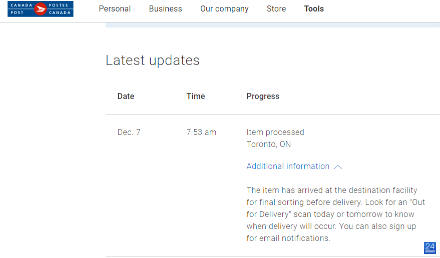Go to the Store menu item
This screenshot has height=258, width=440.
click(276, 9)
